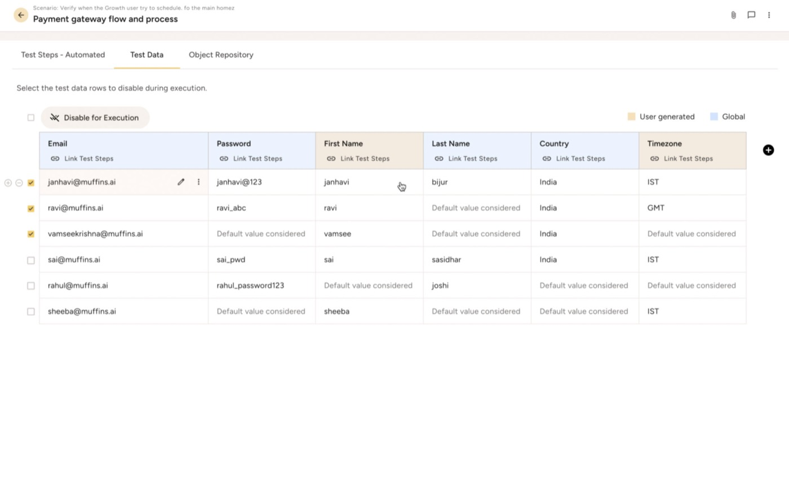Click the sheeba@muffins.ai email cell

pyautogui.click(x=124, y=312)
